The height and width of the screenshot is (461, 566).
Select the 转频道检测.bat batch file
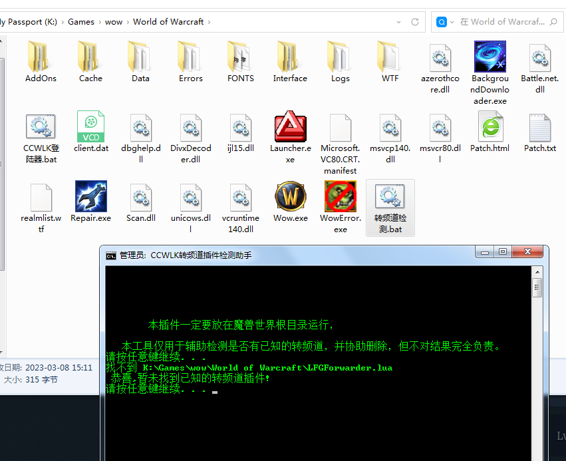coord(390,197)
